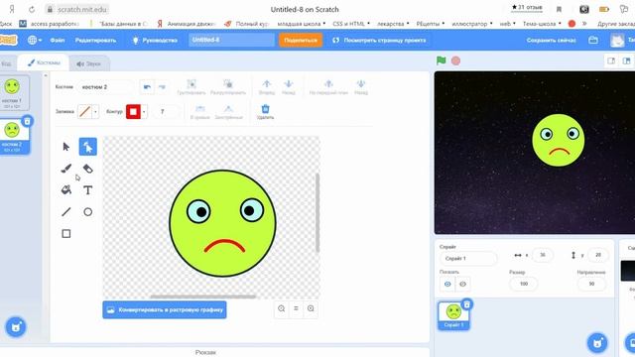Select the Text tool
635x357 pixels.
(88, 189)
